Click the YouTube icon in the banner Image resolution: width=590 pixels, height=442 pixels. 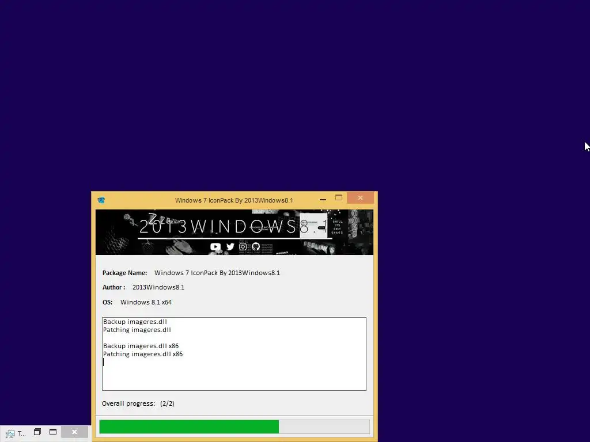pyautogui.click(x=215, y=247)
